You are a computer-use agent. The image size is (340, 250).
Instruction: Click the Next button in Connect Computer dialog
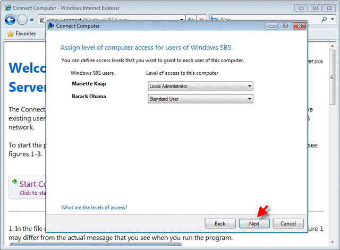point(254,223)
